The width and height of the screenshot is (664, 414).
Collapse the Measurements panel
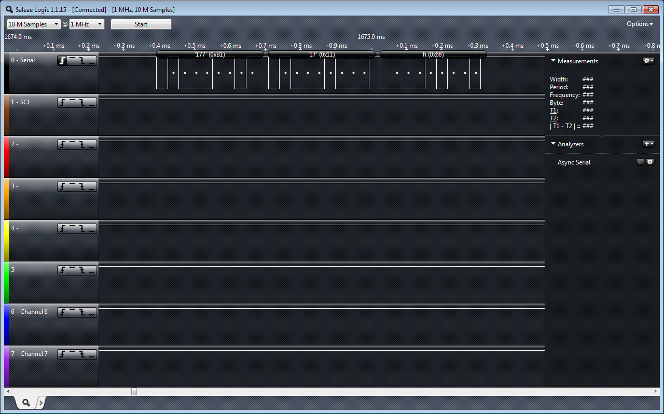tap(553, 61)
